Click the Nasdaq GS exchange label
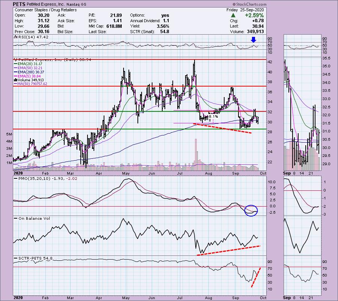This screenshot has width=338, height=301. point(76,4)
